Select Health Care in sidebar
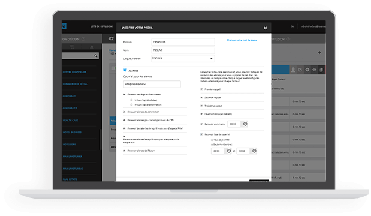This screenshot has height=216, width=371. point(70,121)
